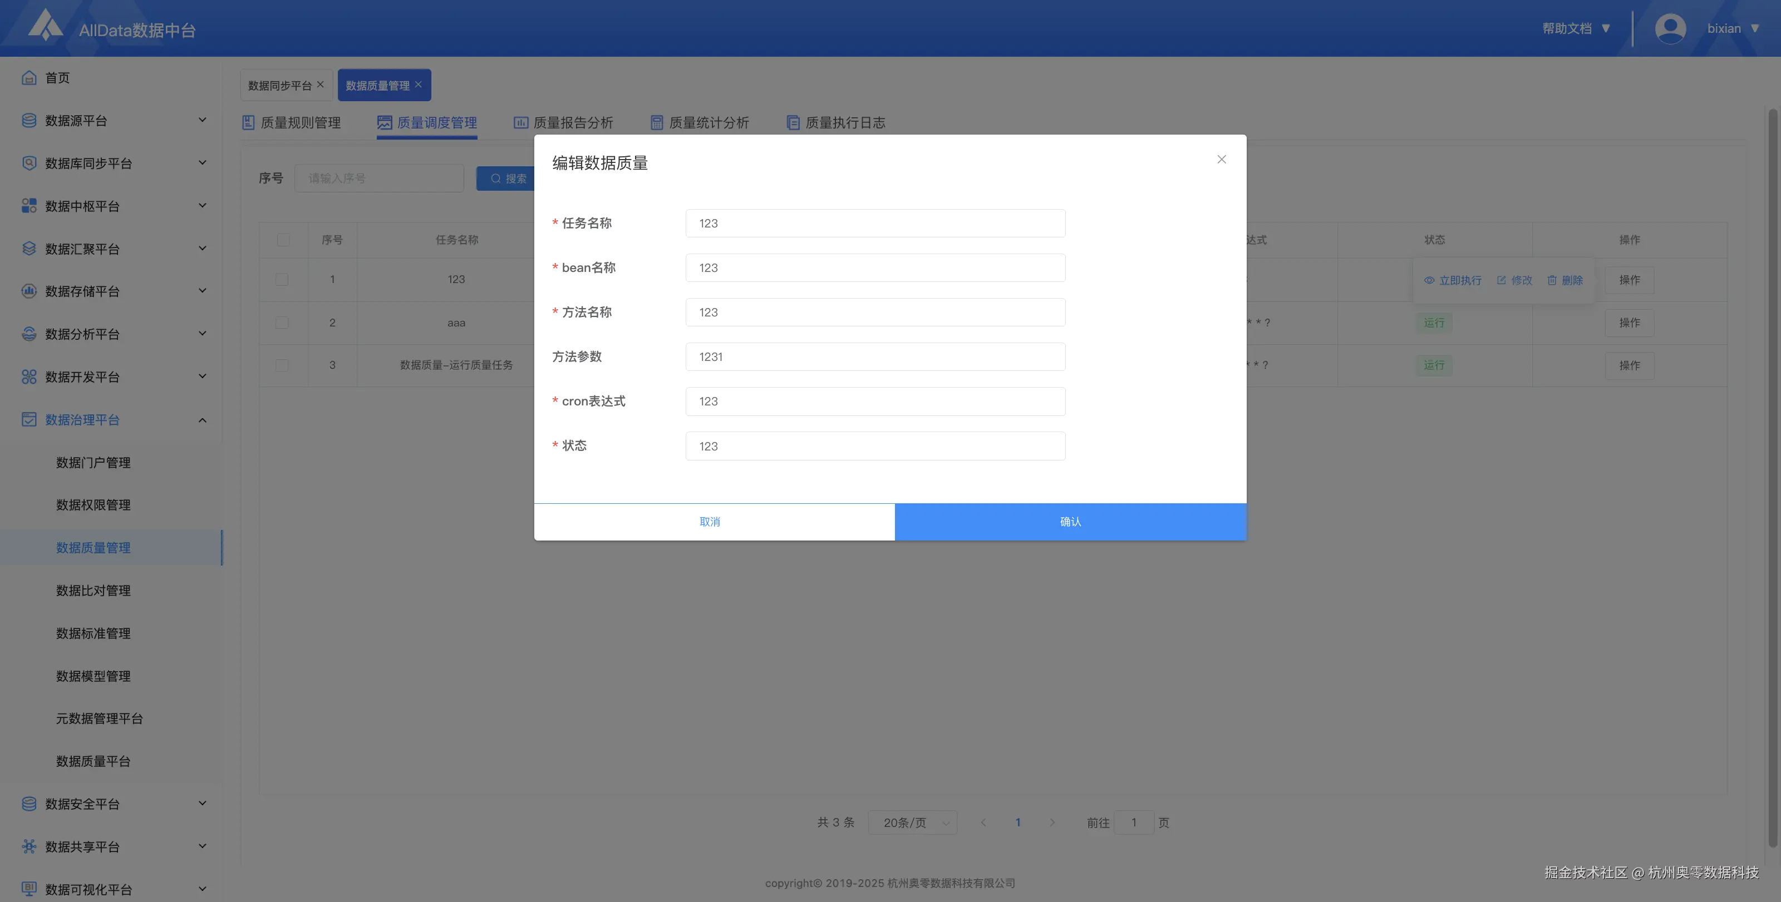Screen dimensions: 1781x902
Task: Click the 确认 button
Action: click(x=1070, y=522)
